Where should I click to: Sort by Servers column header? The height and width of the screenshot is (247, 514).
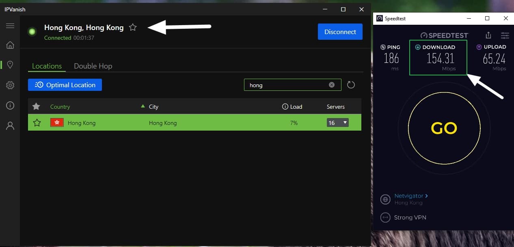(x=335, y=107)
